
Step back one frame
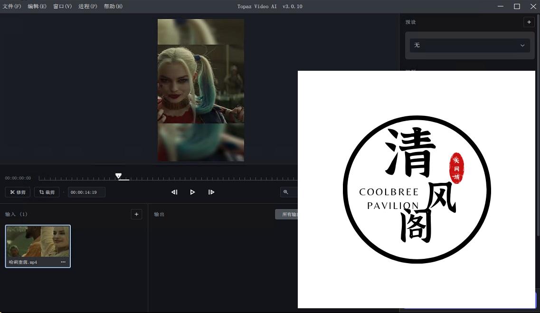click(174, 192)
